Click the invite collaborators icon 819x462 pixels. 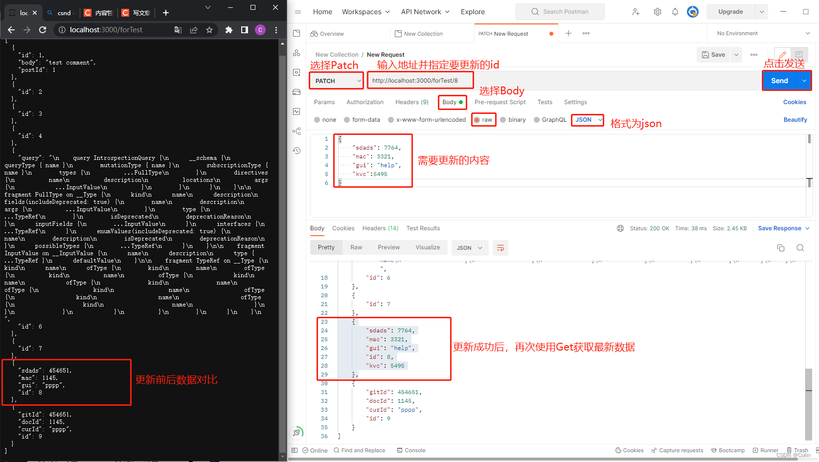point(636,12)
